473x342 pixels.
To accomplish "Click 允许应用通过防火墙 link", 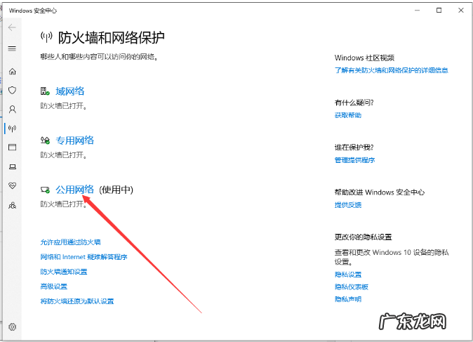I will click(71, 242).
